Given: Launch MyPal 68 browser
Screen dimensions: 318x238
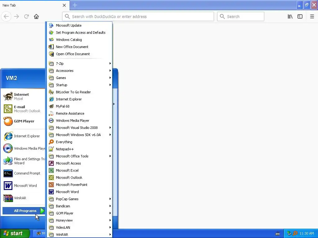Looking at the screenshot, I should (x=79, y=106).
